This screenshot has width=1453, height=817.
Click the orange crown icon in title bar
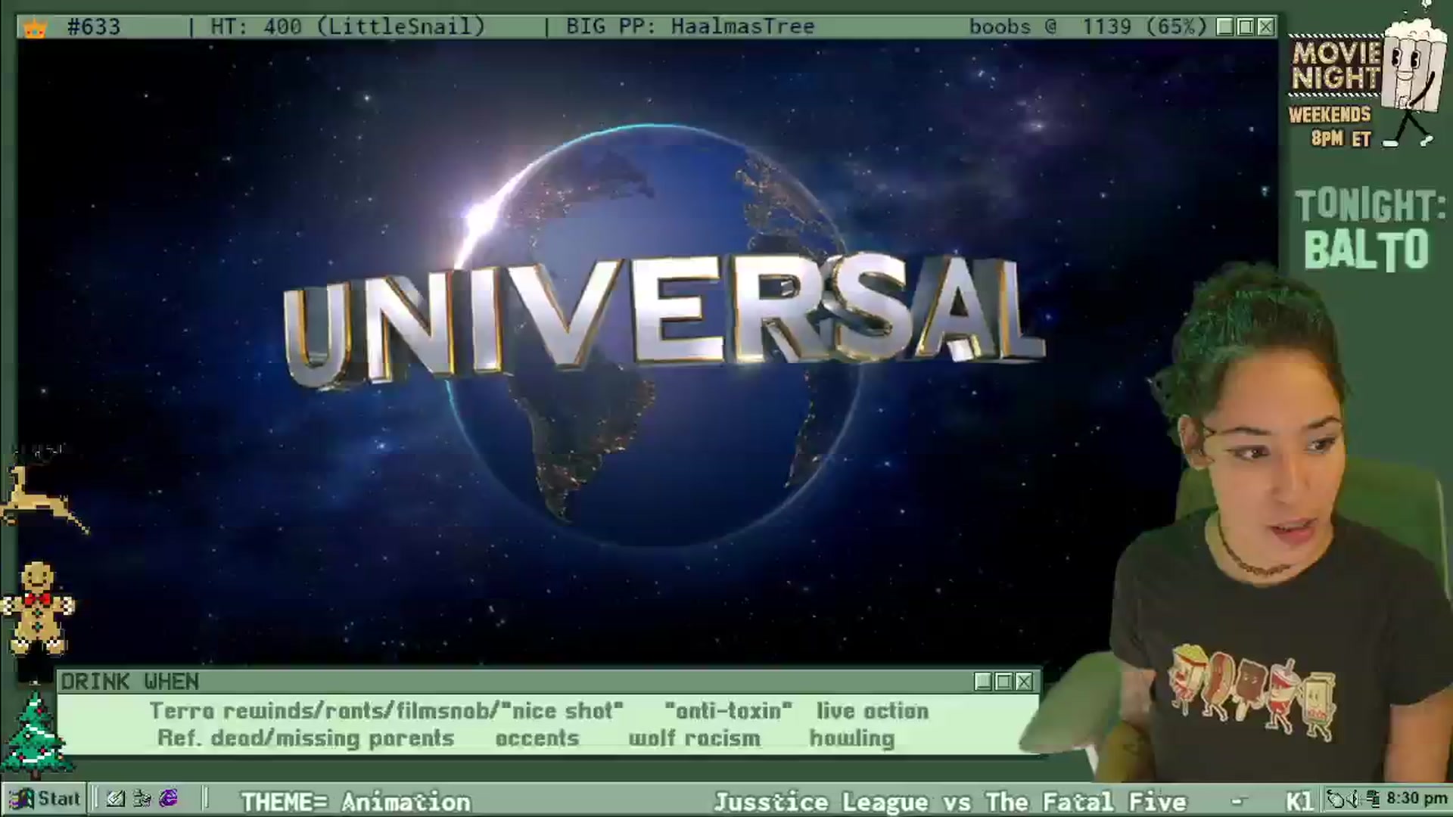pos(36,28)
